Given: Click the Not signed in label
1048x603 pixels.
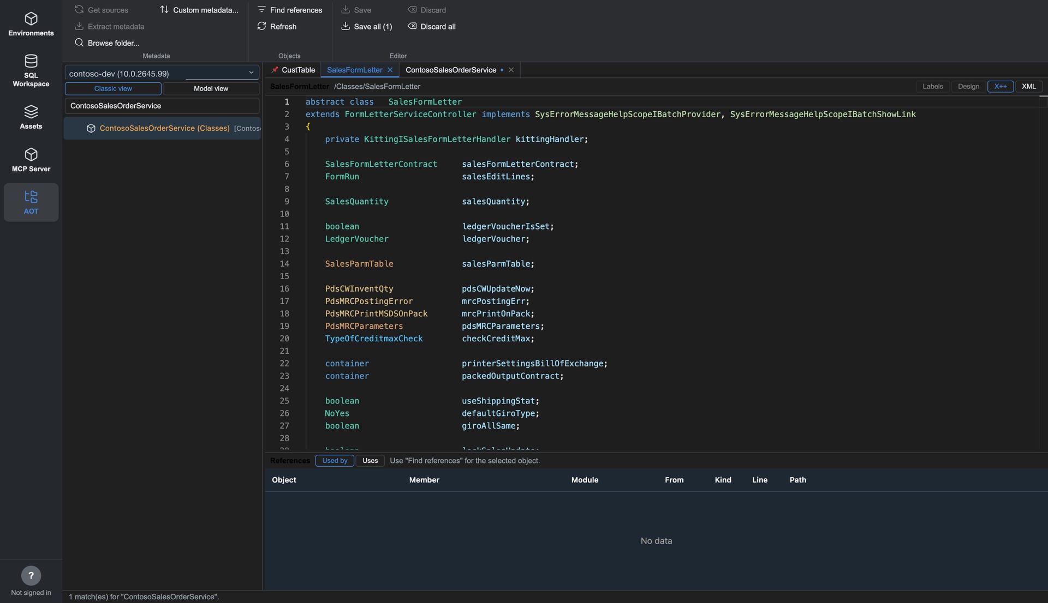Looking at the screenshot, I should coord(31,593).
